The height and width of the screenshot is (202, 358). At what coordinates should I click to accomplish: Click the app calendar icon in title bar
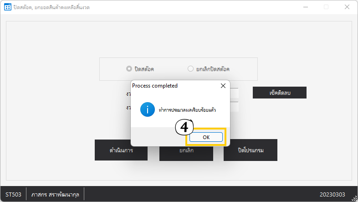[x=7, y=7]
